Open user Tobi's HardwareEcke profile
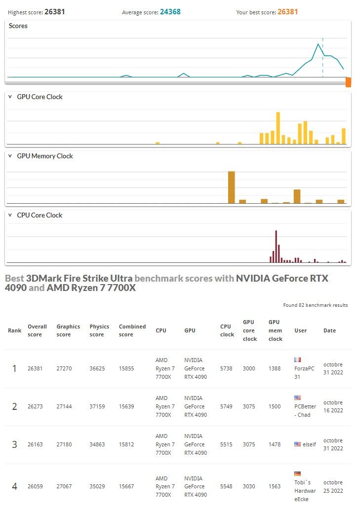This screenshot has width=356, height=509. point(305,491)
